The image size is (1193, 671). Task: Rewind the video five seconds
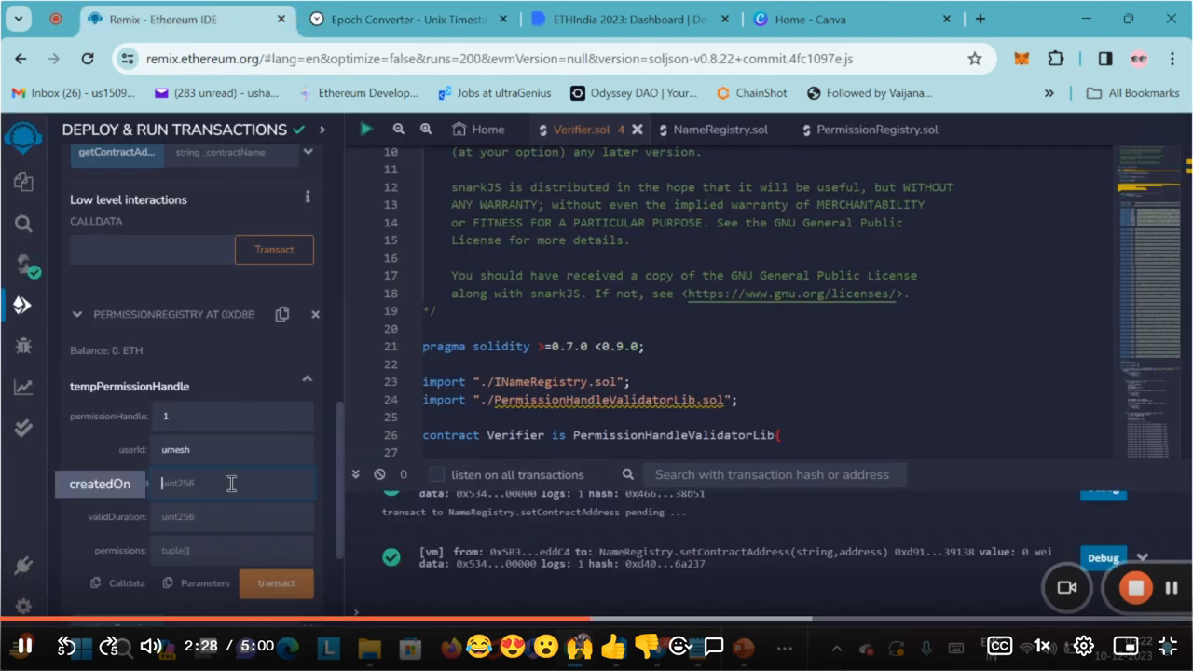[66, 645]
